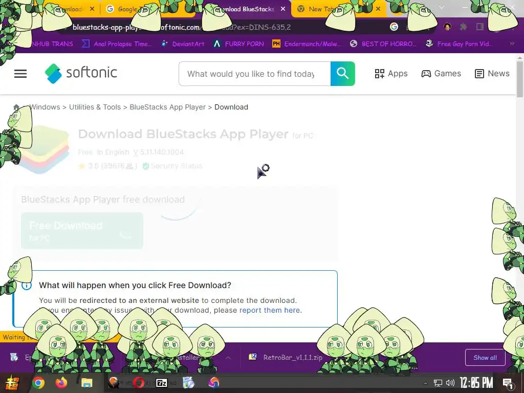Launch Google Chrome from the taskbar
The height and width of the screenshot is (393, 524).
(x=38, y=383)
